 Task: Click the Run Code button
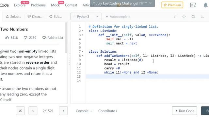pos(184,111)
